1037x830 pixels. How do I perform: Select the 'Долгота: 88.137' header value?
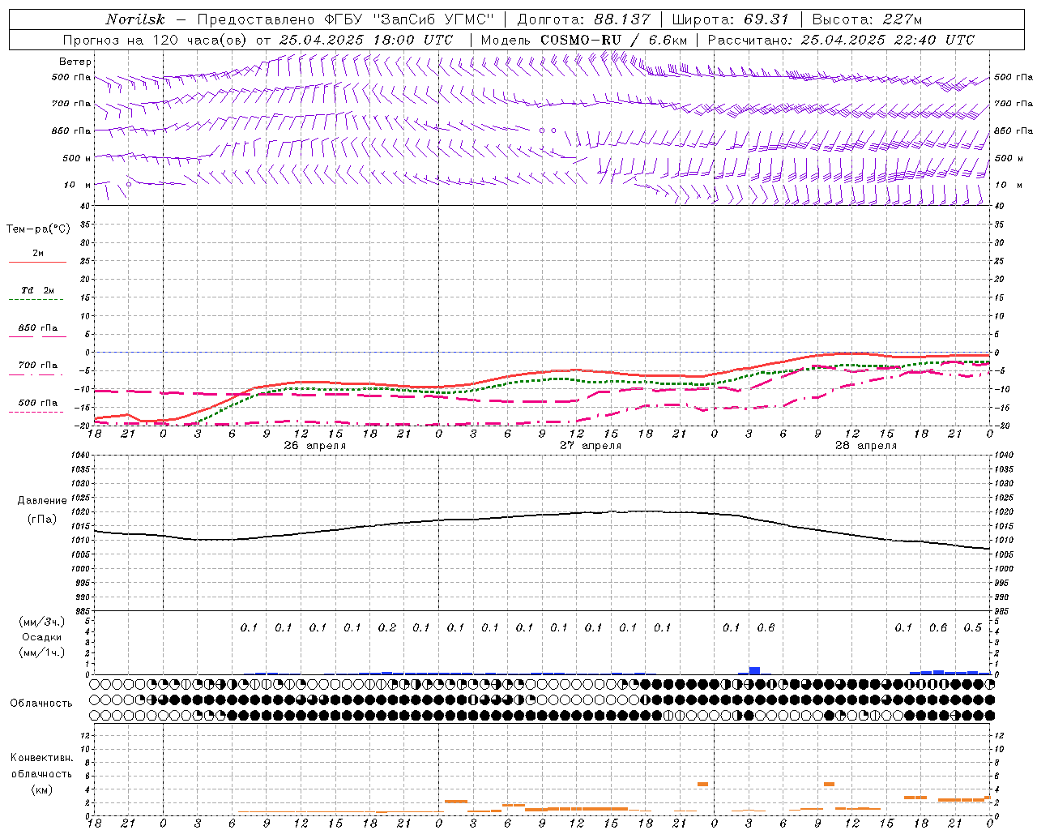coord(583,19)
